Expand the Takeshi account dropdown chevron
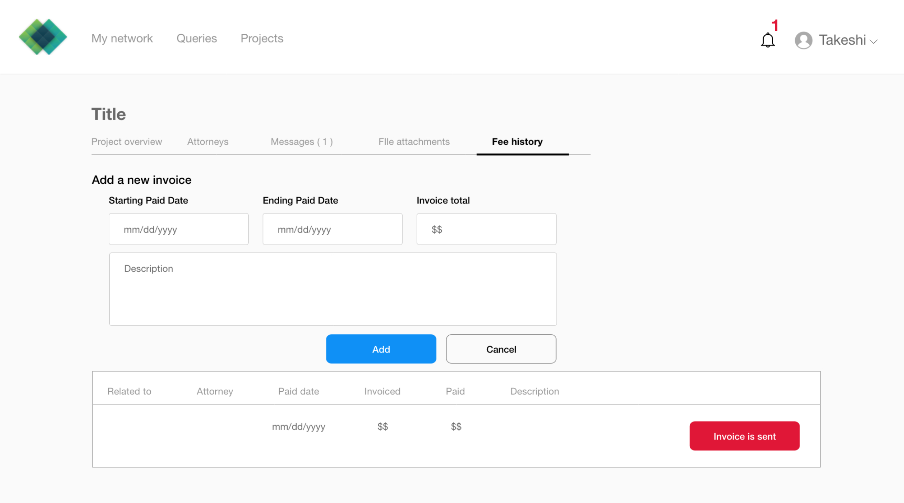904x503 pixels. (x=874, y=41)
